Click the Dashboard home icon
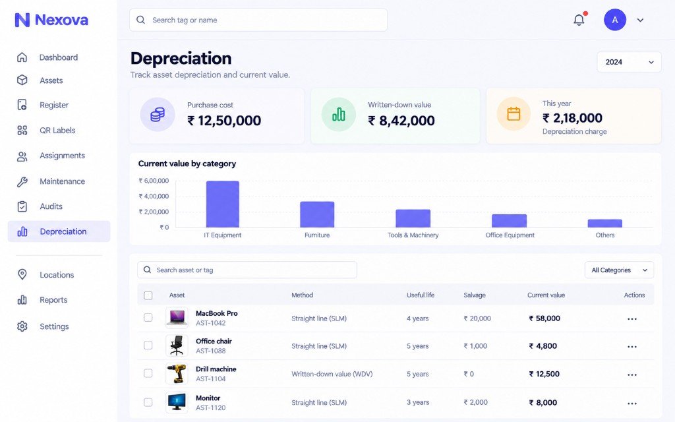This screenshot has height=422, width=675. 22,57
